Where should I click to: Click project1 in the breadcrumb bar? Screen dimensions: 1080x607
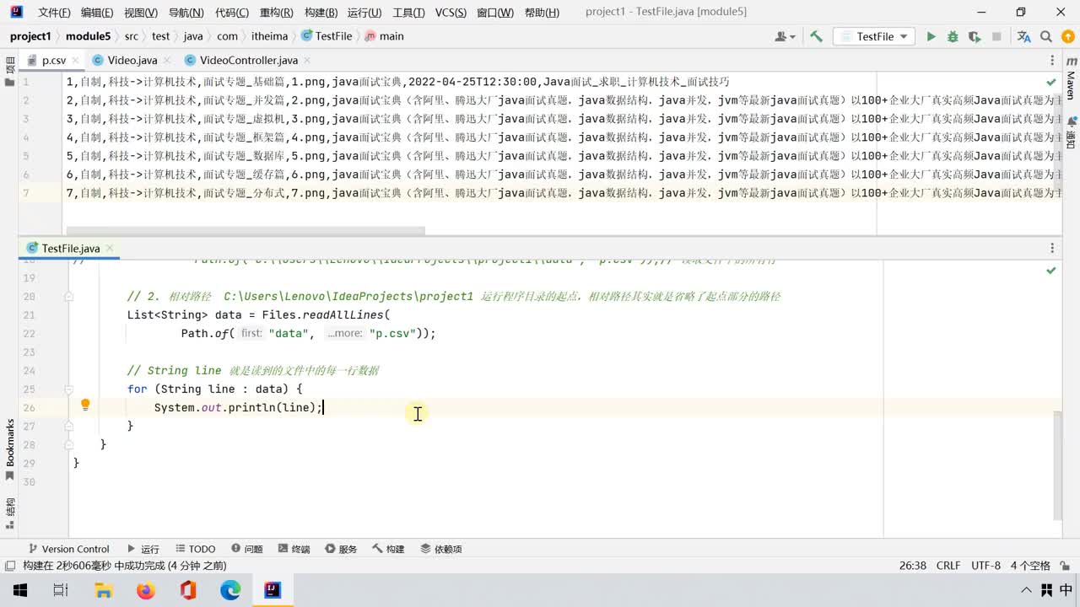[30, 36]
